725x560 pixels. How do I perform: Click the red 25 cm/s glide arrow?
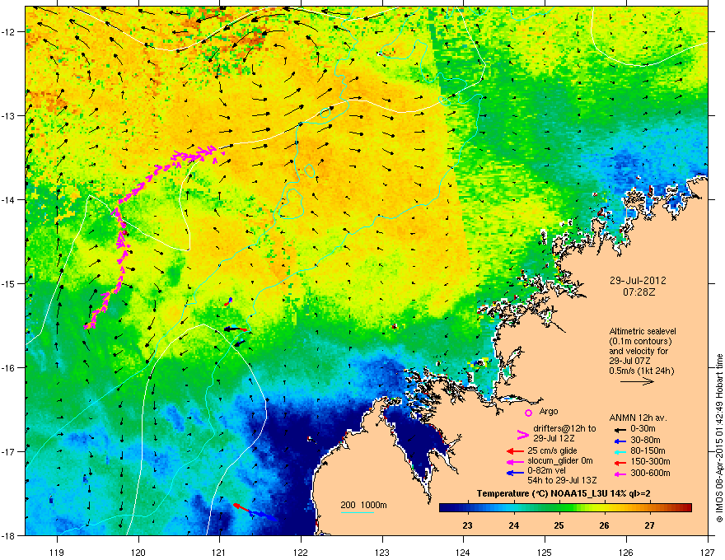point(515,451)
